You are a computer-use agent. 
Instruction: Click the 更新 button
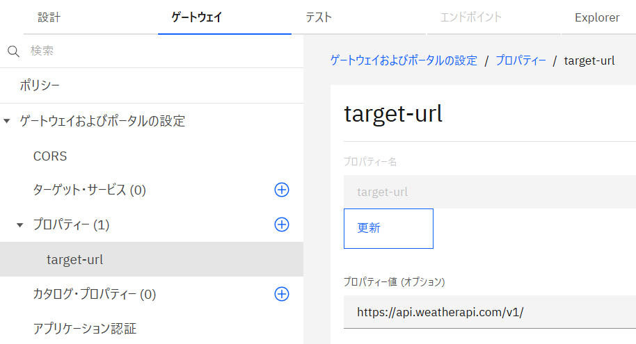coord(388,229)
